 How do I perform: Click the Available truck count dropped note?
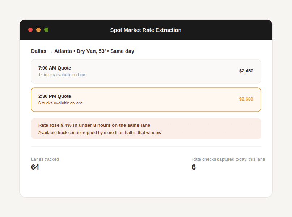[100, 133]
